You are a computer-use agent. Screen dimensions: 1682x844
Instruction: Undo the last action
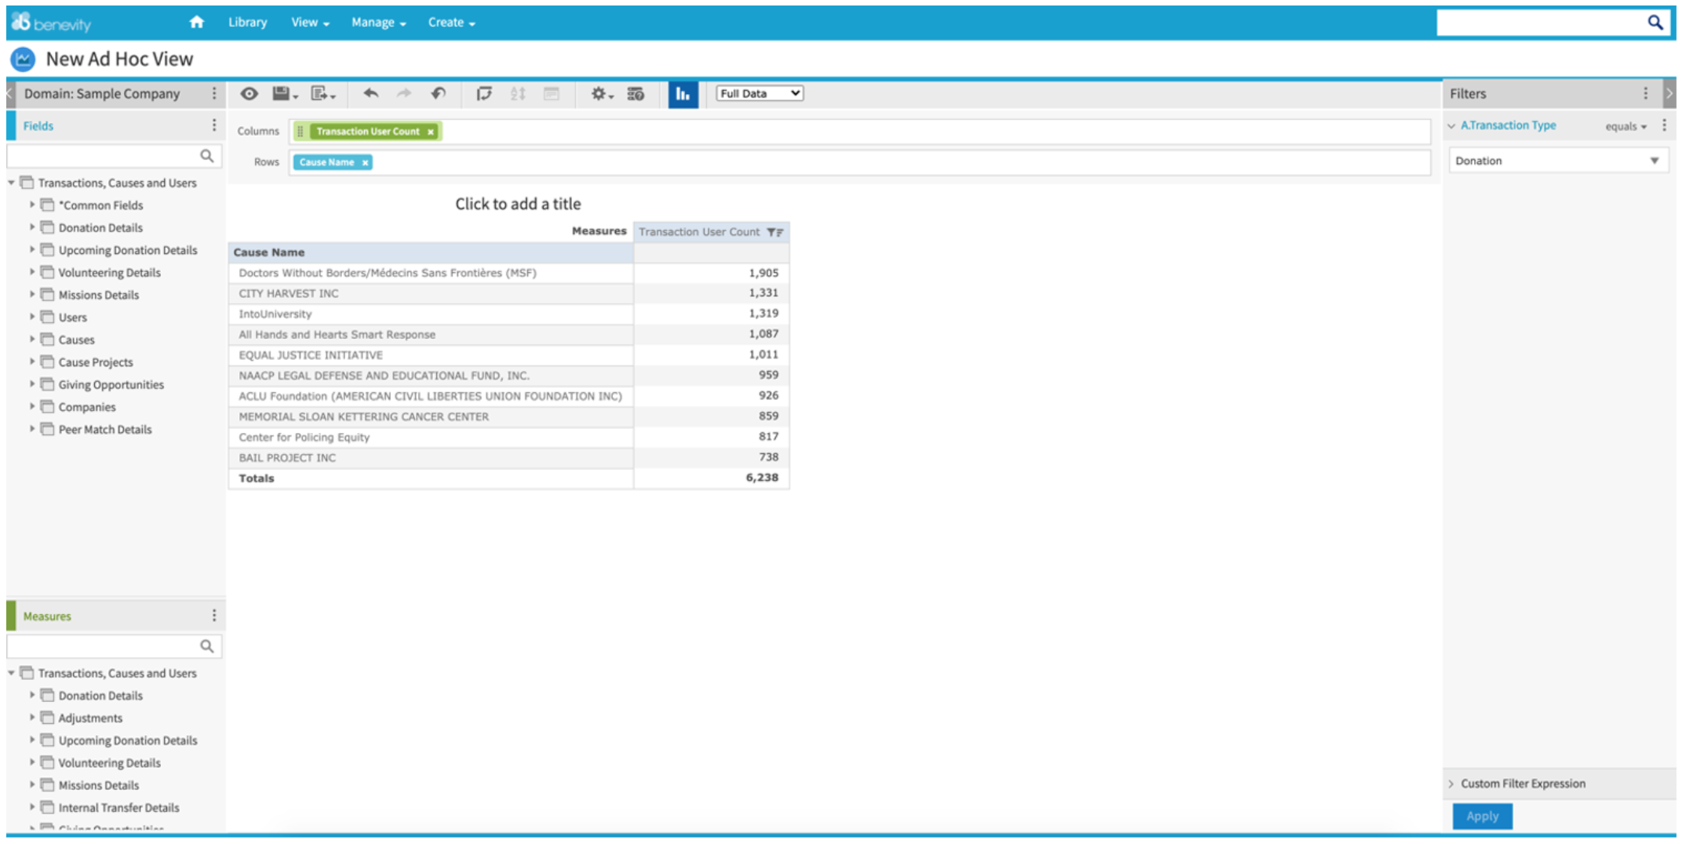[x=370, y=93]
